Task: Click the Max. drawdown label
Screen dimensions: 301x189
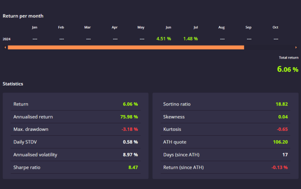Action: [31, 130]
